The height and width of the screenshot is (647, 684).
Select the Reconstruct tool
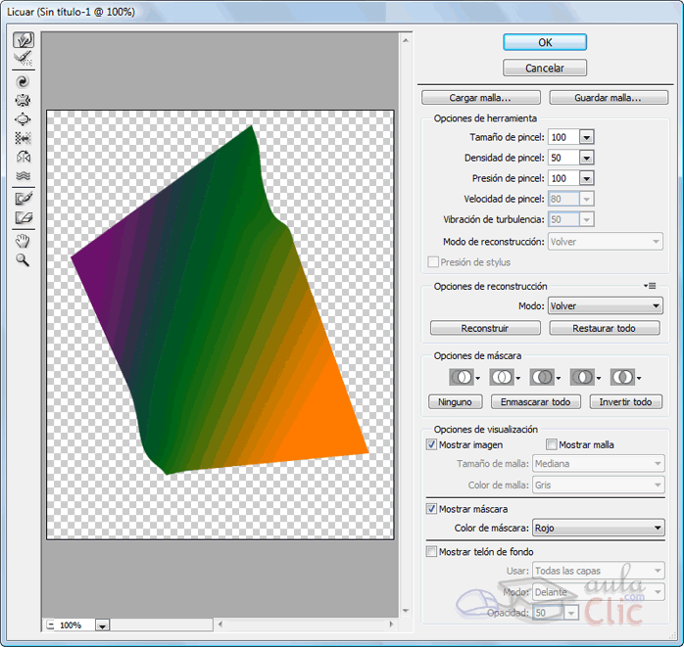[24, 59]
